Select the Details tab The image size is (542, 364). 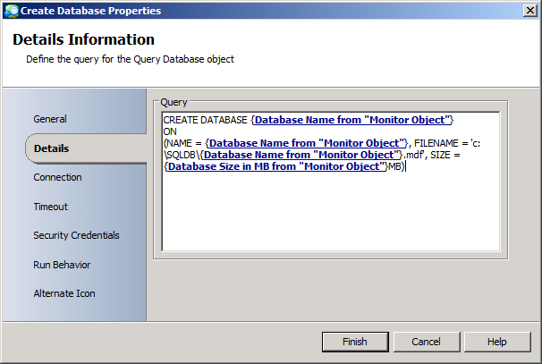pos(51,148)
